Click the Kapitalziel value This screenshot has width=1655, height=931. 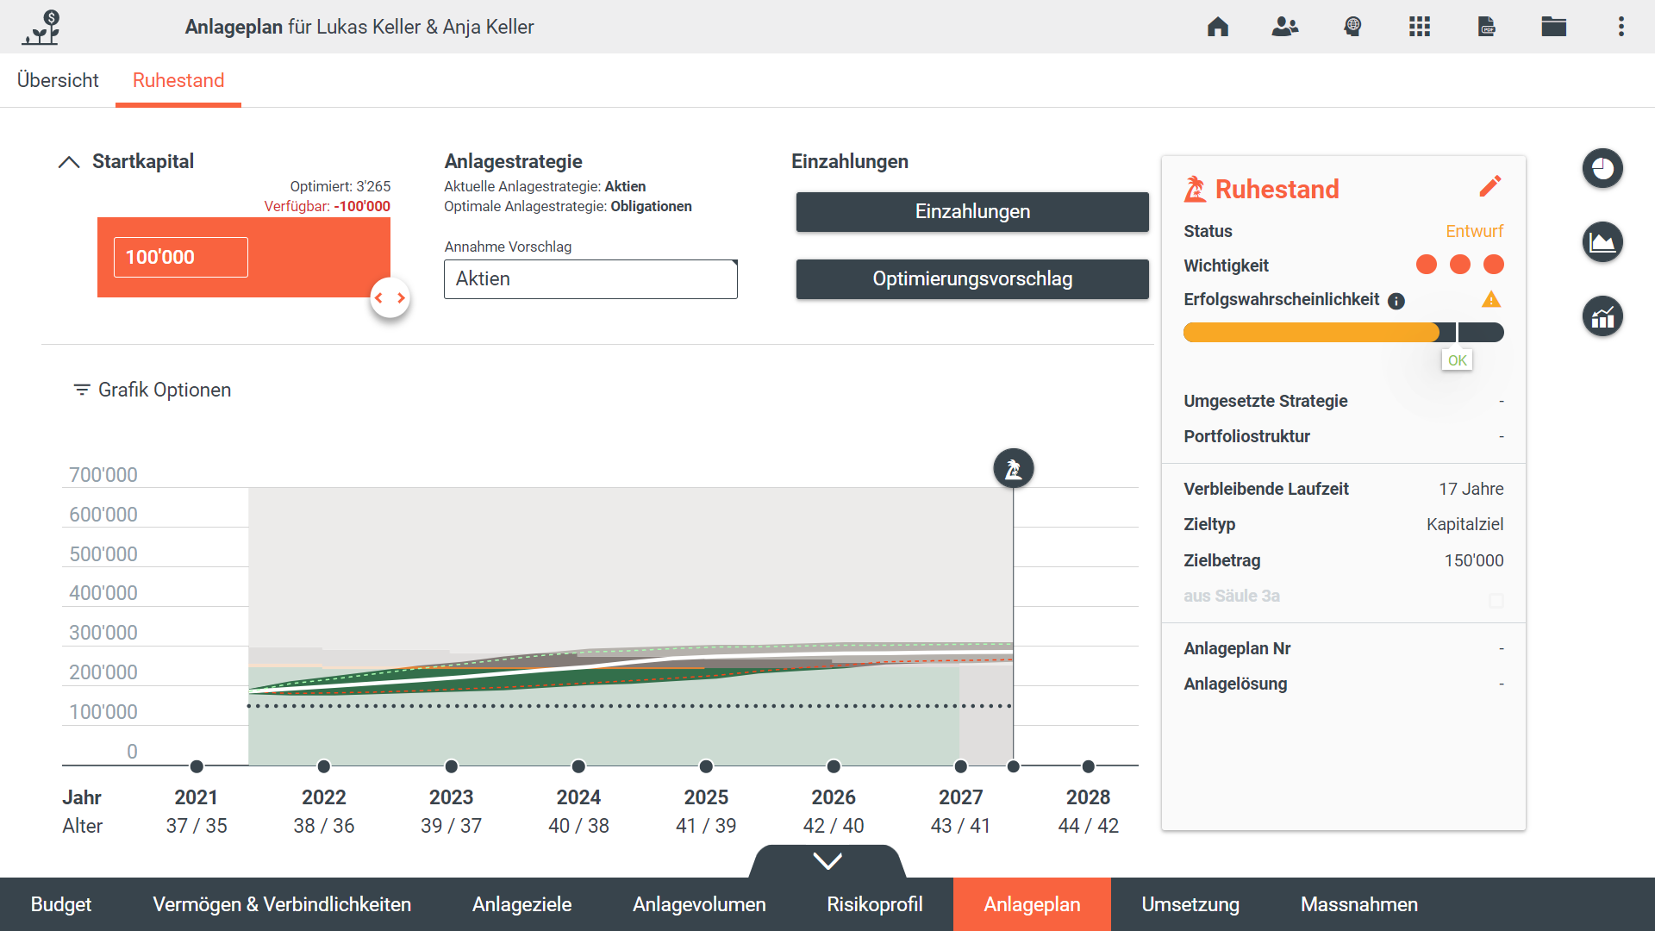pos(1465,524)
